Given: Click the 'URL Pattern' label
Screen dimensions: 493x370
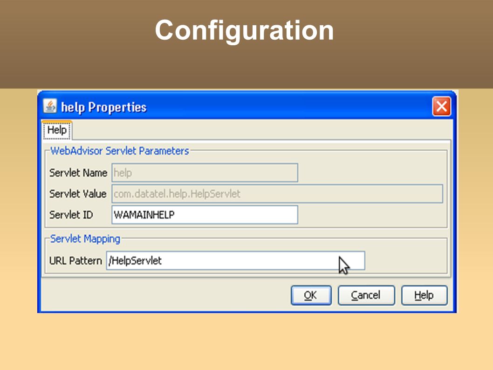Looking at the screenshot, I should [x=75, y=261].
